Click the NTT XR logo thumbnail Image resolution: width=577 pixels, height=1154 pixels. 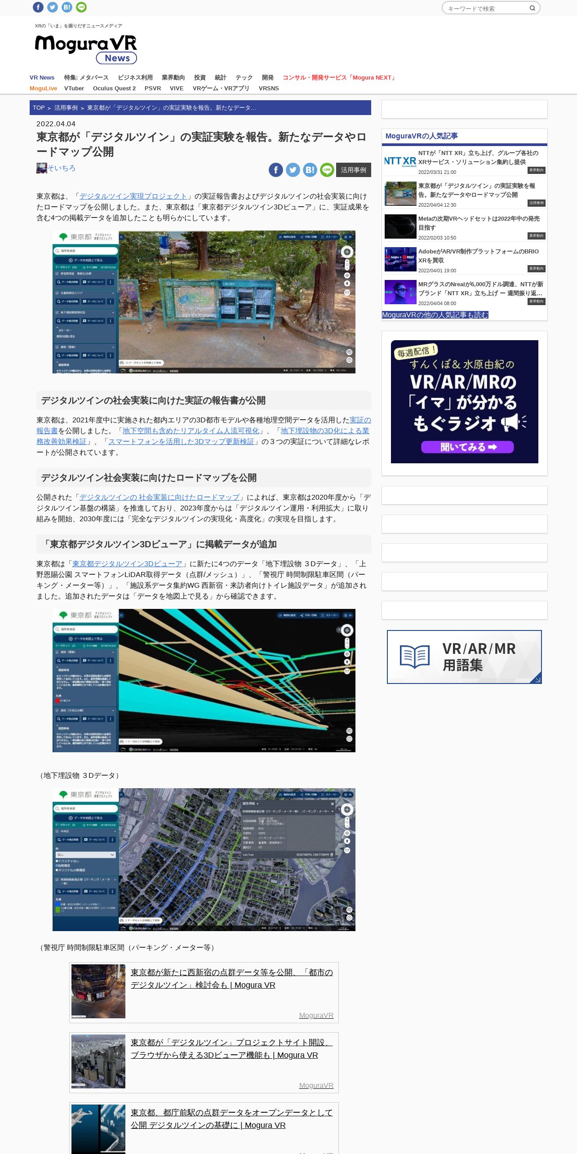point(400,161)
